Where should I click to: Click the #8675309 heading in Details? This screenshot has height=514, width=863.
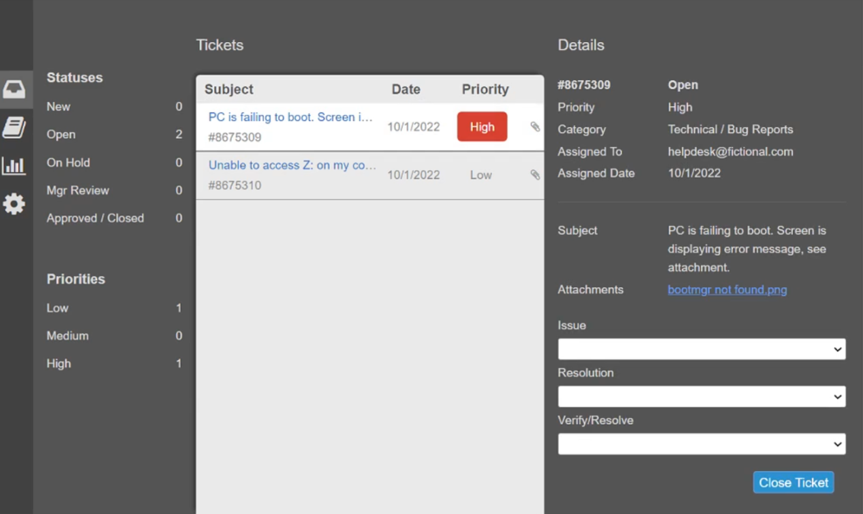[x=584, y=85]
